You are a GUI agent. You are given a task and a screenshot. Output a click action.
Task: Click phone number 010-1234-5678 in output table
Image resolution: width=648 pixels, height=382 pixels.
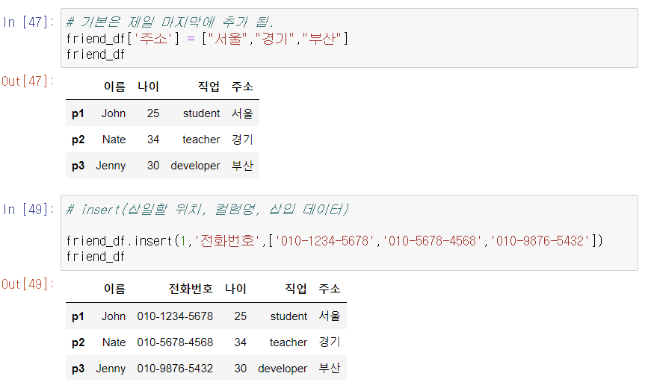pyautogui.click(x=175, y=316)
